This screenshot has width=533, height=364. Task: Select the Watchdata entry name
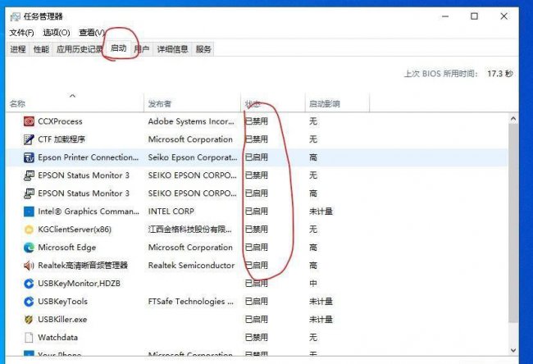pyautogui.click(x=57, y=338)
